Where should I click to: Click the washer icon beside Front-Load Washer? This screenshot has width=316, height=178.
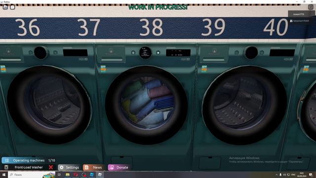click(x=6, y=167)
